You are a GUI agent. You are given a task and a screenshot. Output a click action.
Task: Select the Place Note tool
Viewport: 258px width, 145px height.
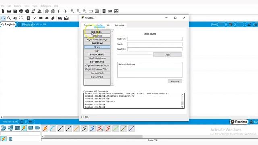pos(29,18)
